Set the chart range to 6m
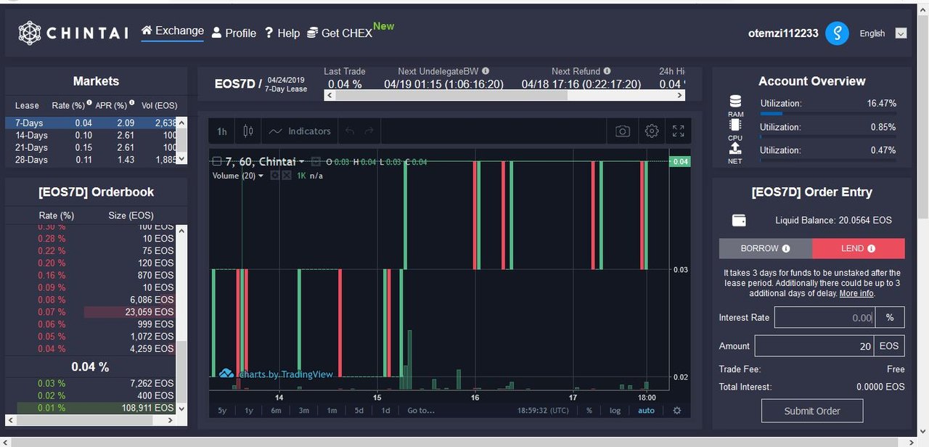Viewport: 929px width, 447px height. pos(277,411)
